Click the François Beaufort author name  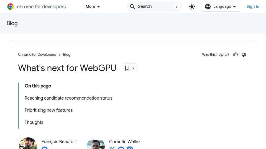point(59,142)
